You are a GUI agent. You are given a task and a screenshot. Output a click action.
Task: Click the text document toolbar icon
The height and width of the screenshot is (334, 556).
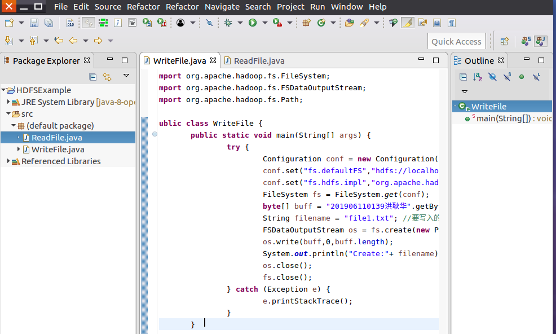[x=133, y=23]
